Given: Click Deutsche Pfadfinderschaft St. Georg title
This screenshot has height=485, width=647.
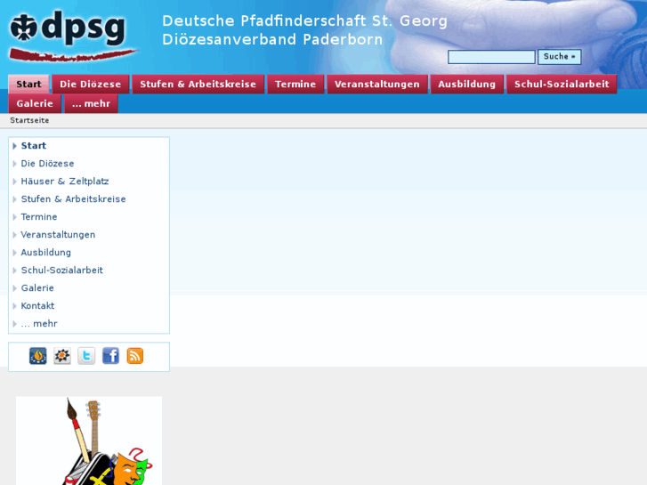Looking at the screenshot, I should (304, 20).
